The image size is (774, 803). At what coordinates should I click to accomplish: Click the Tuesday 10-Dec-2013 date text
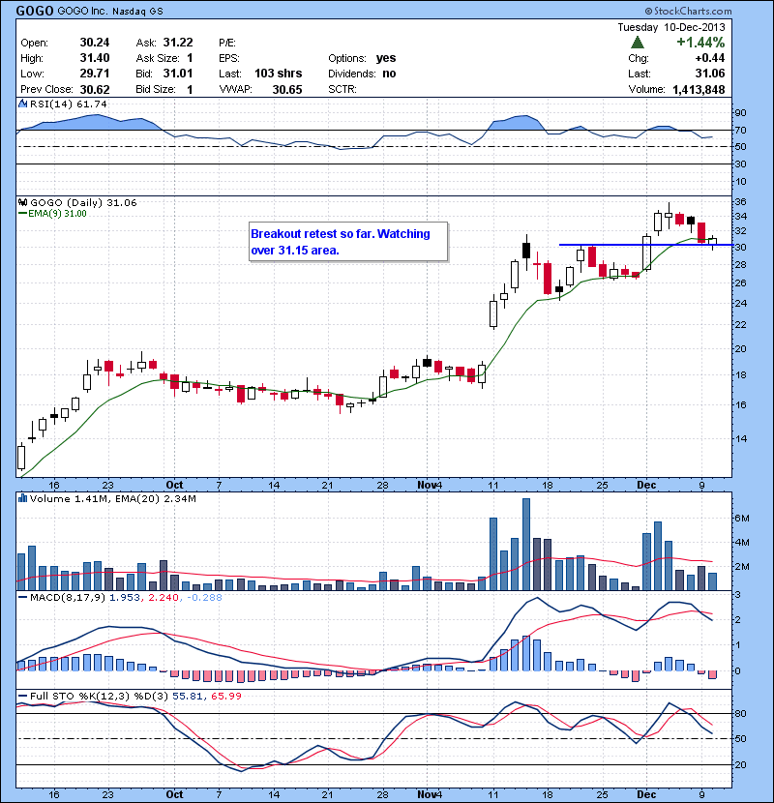click(x=671, y=27)
